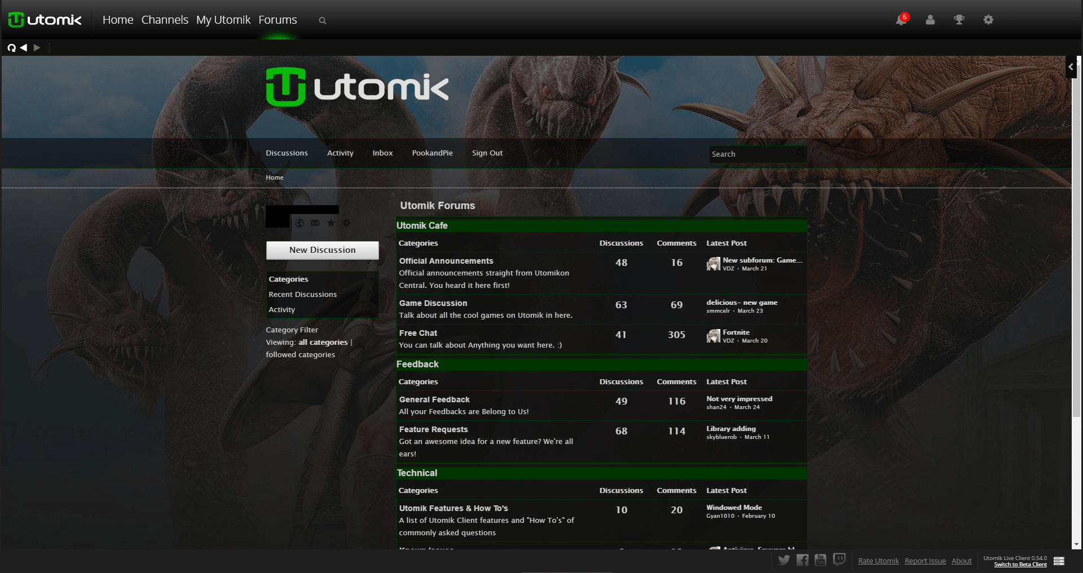The height and width of the screenshot is (573, 1083).
Task: Open the Game Discussion category
Action: click(x=433, y=303)
